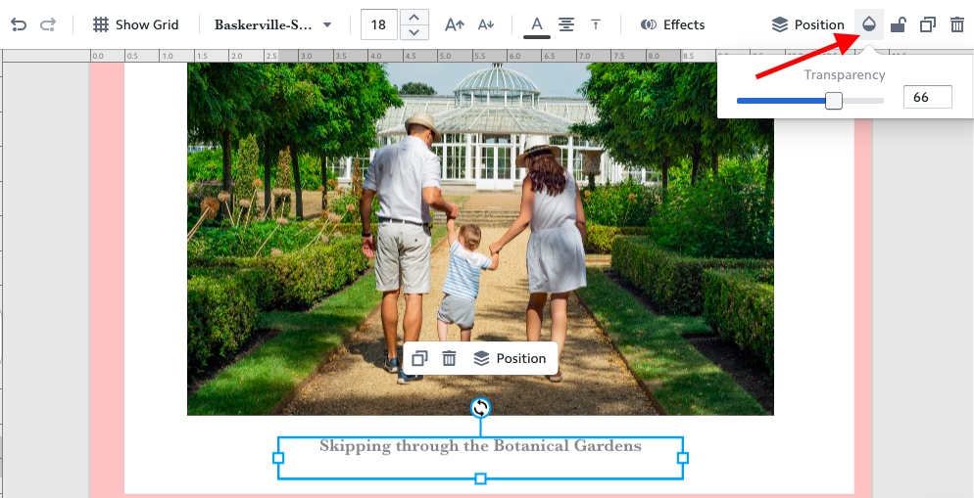Open the Baskerville font dropdown
The width and height of the screenshot is (974, 498).
pos(273,24)
